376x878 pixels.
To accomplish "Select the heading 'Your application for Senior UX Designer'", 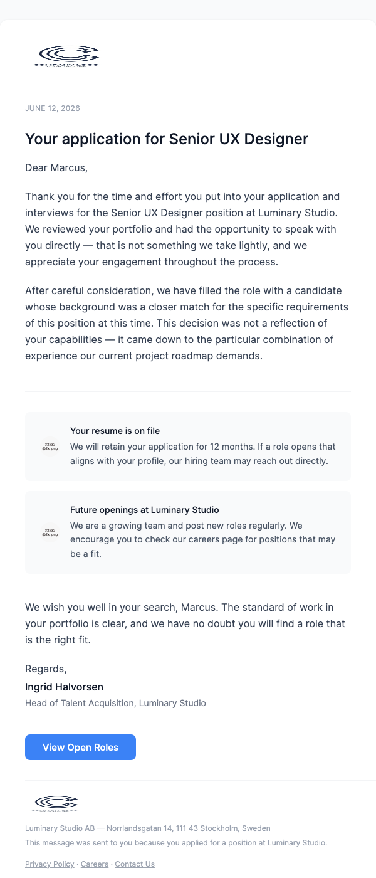I will click(167, 139).
